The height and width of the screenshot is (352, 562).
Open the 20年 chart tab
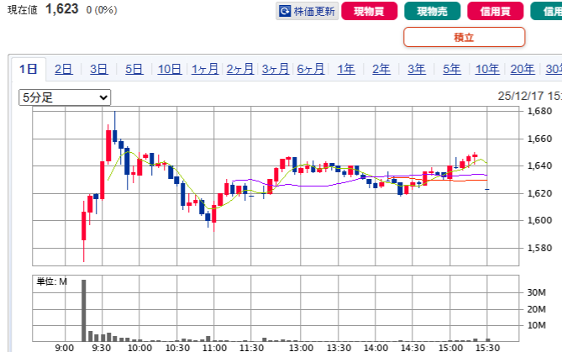click(523, 70)
